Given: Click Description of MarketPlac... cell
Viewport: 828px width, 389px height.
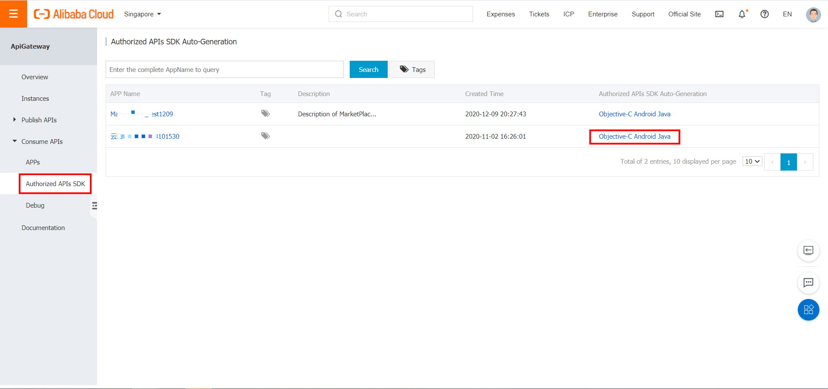Looking at the screenshot, I should click(x=337, y=114).
